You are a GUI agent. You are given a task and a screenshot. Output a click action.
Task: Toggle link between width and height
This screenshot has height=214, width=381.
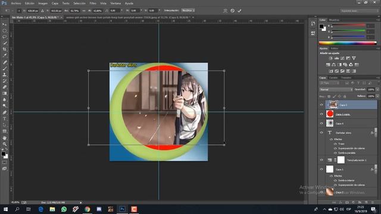pyautogui.click(x=84, y=11)
